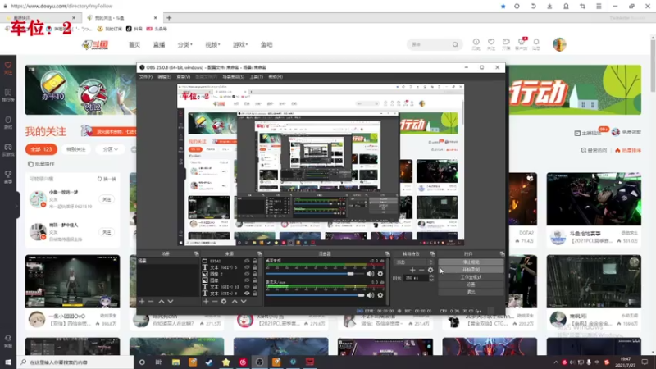Screen dimensions: 656x369
Task: Expand the 视频 dropdown in Douyu nav
Action: pyautogui.click(x=212, y=44)
